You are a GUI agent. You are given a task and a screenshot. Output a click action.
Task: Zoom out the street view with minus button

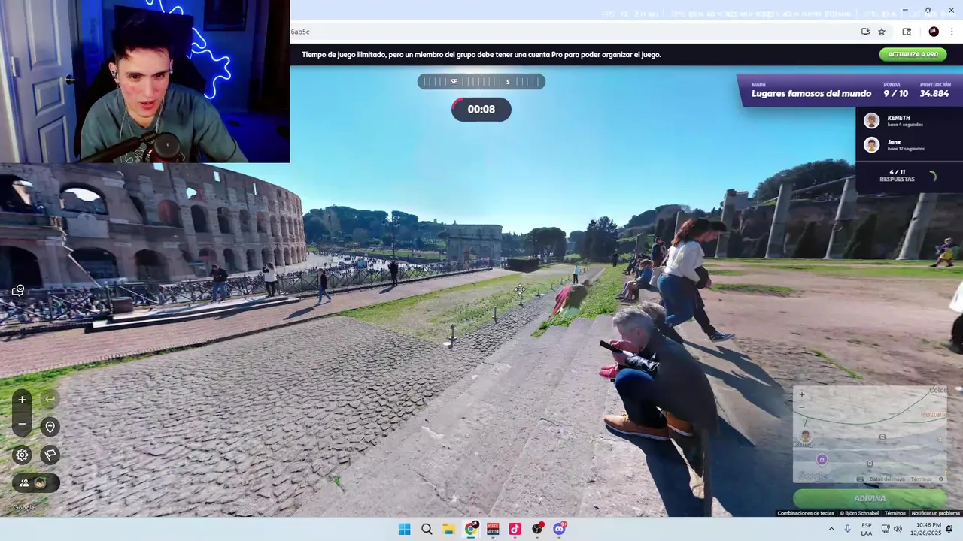(x=22, y=424)
